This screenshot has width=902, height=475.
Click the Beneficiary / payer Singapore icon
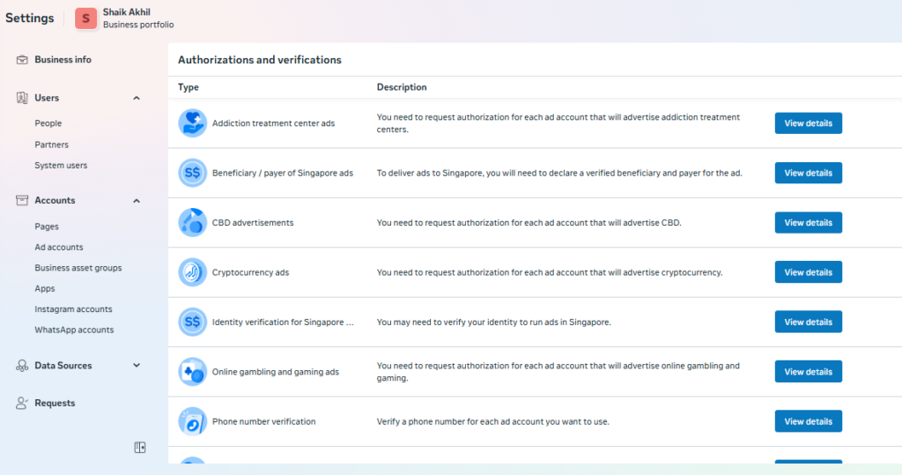(192, 173)
